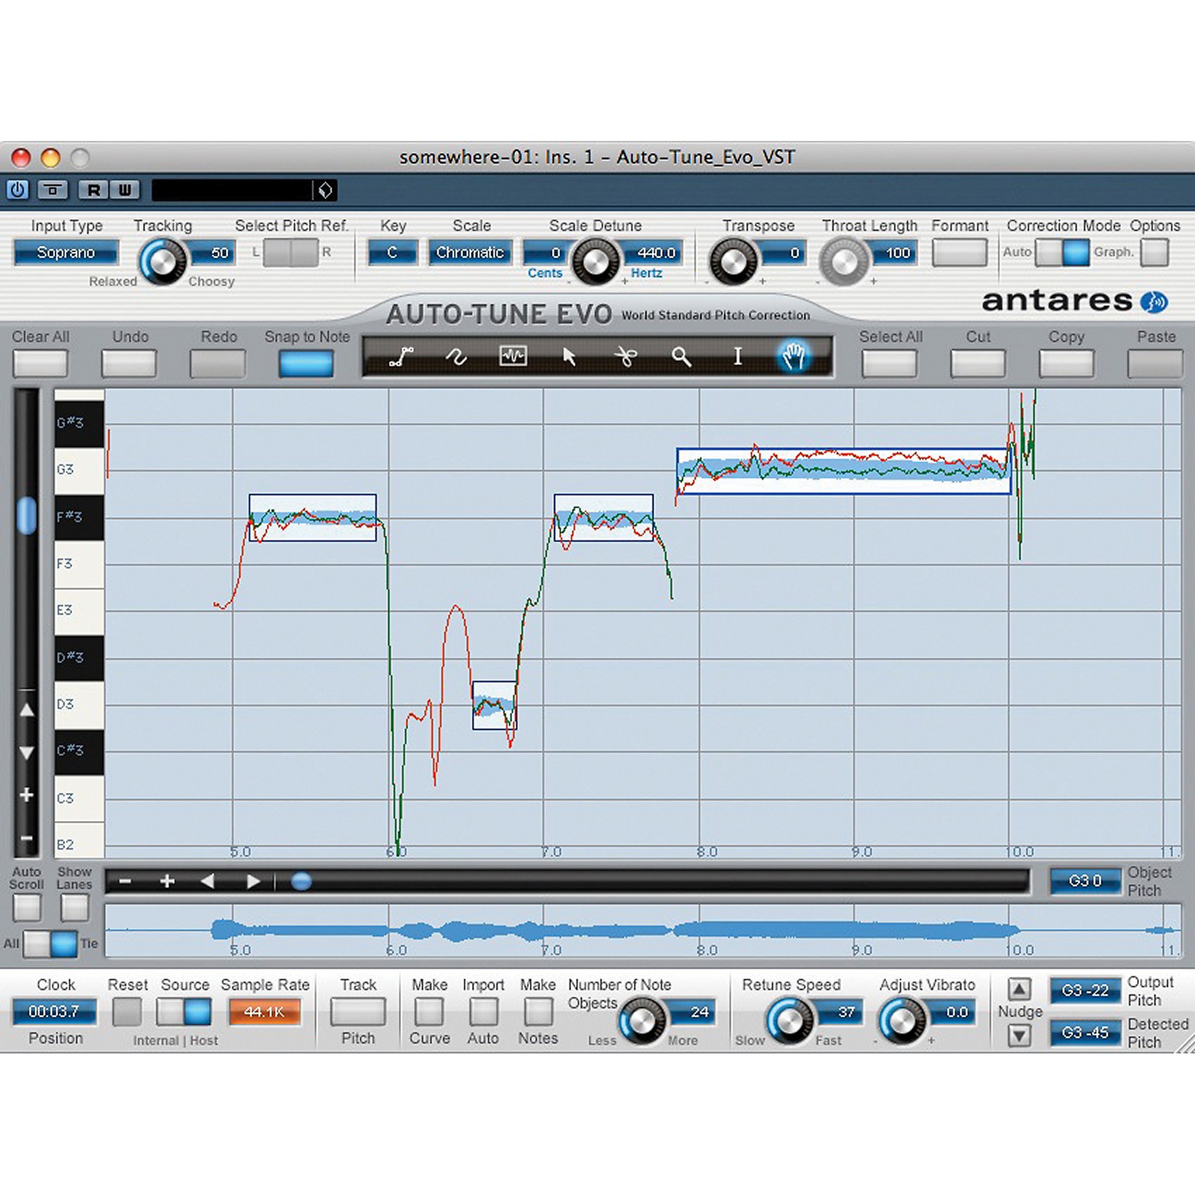Select the Hand scroll tool
Screen dimensions: 1195x1195
pos(793,357)
